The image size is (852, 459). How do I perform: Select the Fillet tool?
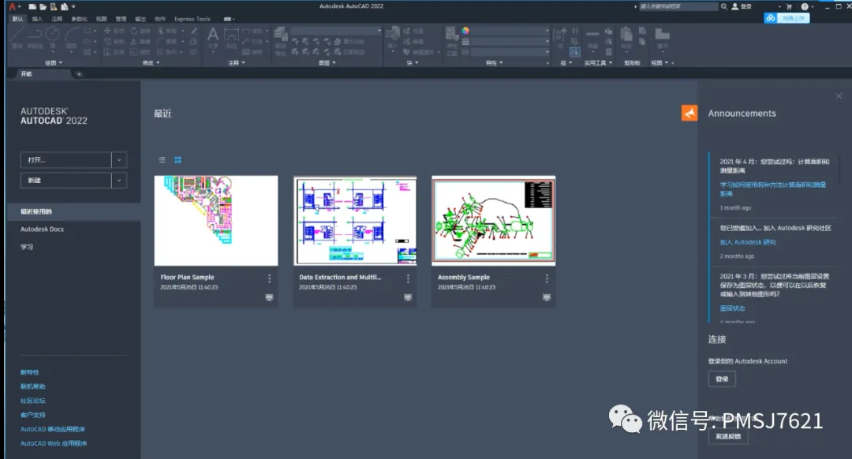167,41
